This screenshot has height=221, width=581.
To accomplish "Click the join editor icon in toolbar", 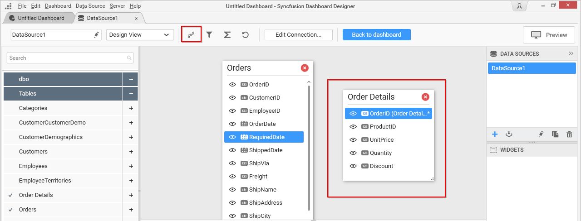I will tap(191, 34).
